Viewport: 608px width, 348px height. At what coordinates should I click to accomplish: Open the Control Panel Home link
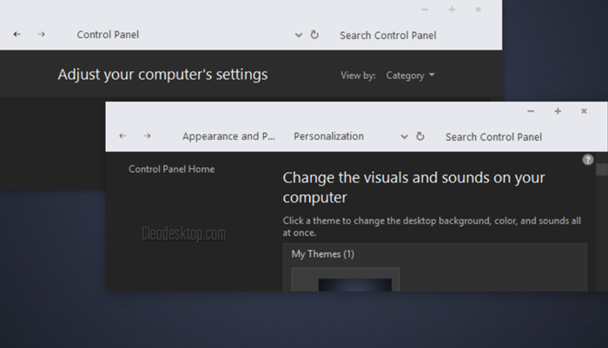[x=171, y=169]
